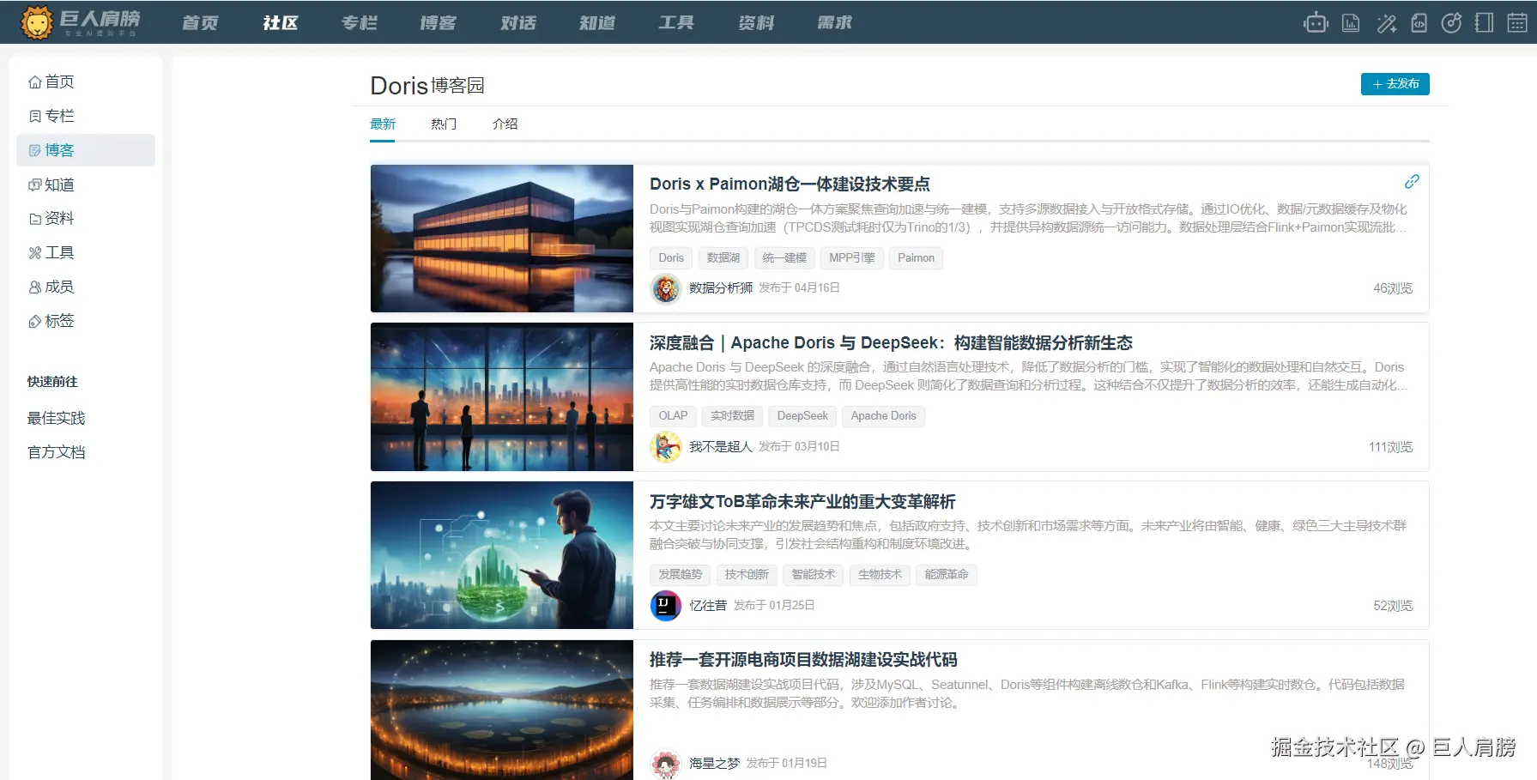Go to 首页 in the left sidebar
Viewport: 1537px width, 780px height.
(51, 82)
